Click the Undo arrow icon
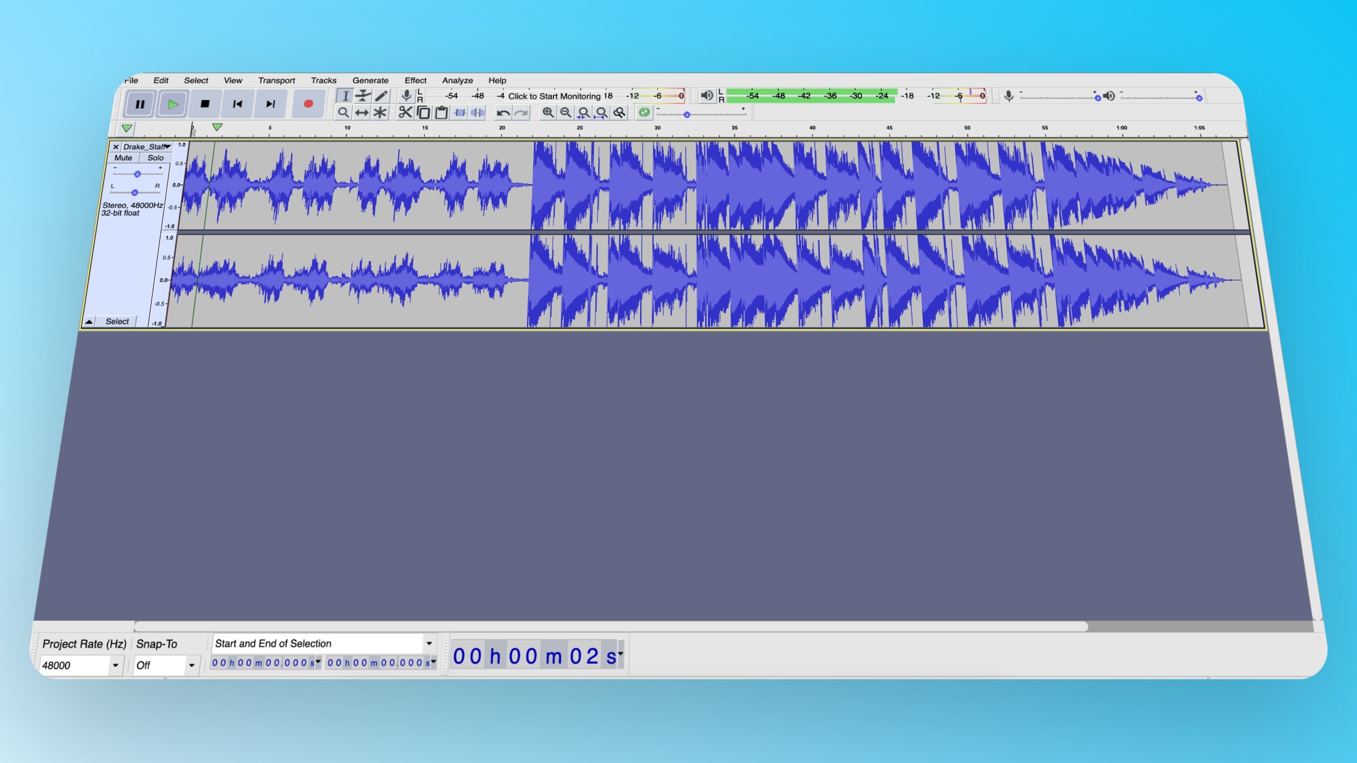 [503, 112]
